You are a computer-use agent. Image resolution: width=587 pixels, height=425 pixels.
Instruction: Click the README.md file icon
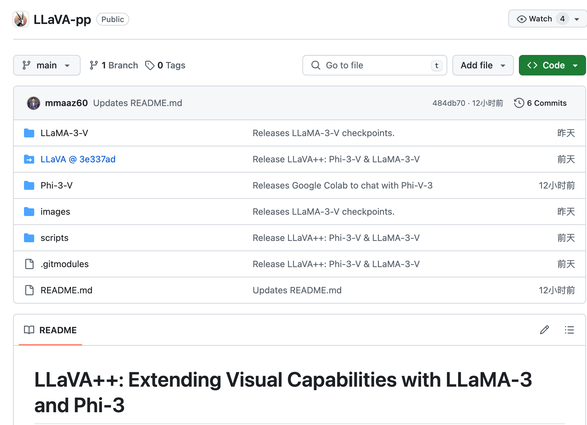point(29,290)
